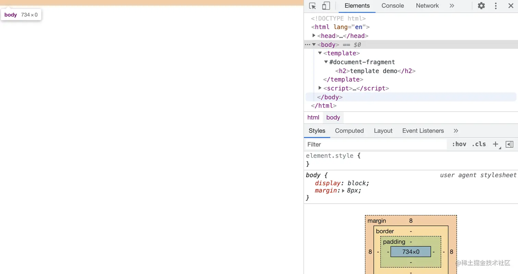Toggle the .cls class editor button
The image size is (518, 274).
[479, 144]
